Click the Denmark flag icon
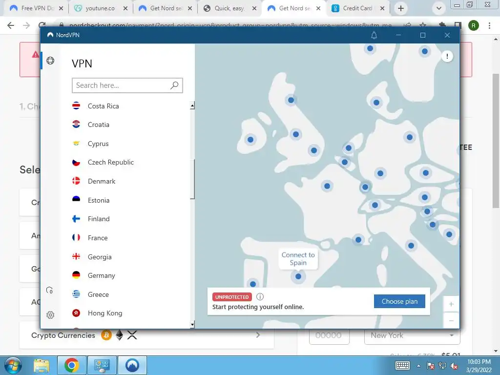The width and height of the screenshot is (500, 375). pyautogui.click(x=76, y=181)
